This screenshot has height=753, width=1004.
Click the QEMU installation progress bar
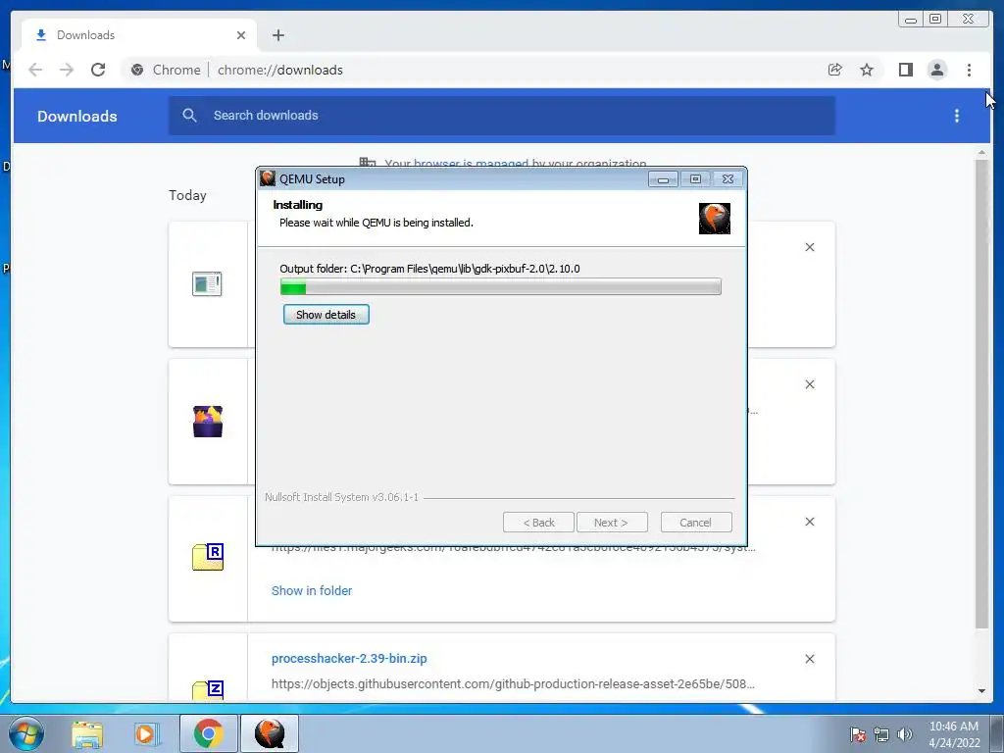coord(501,287)
